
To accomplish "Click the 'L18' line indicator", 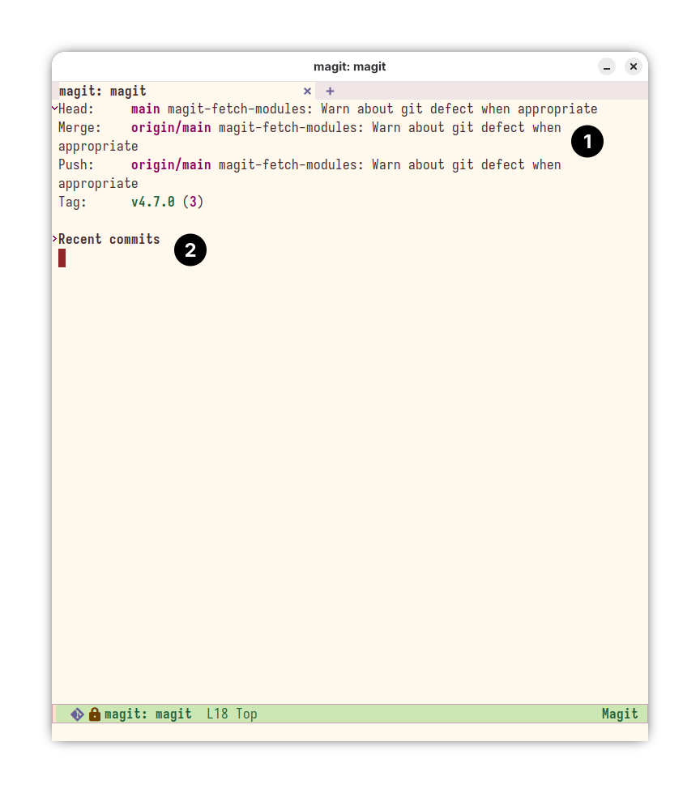I will click(217, 714).
